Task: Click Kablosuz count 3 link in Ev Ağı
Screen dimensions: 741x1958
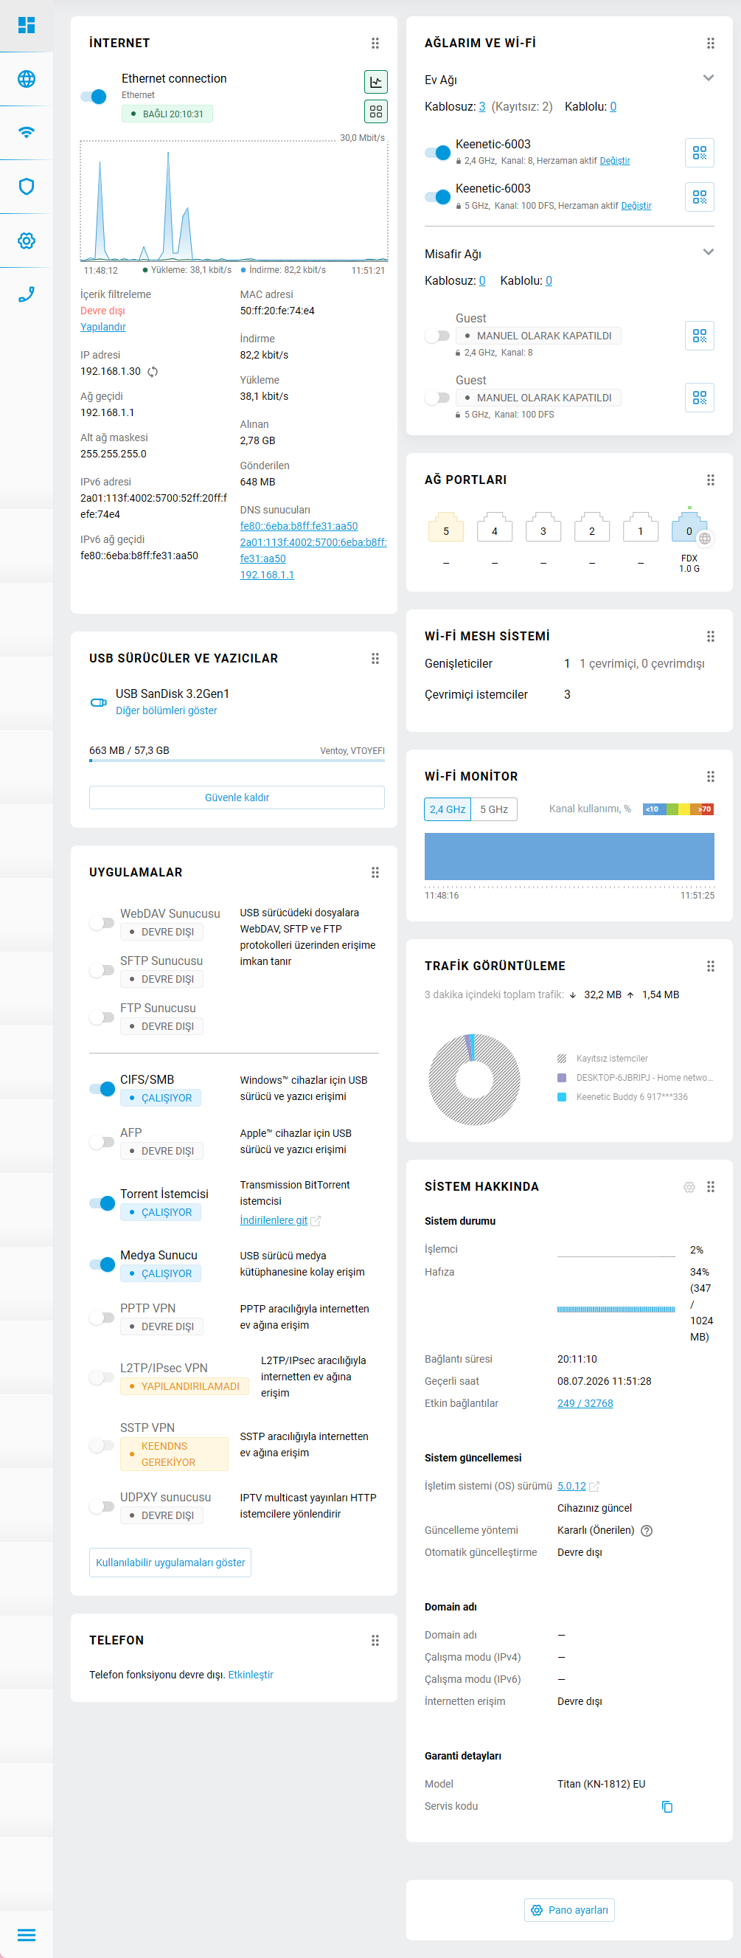Action: pos(482,106)
